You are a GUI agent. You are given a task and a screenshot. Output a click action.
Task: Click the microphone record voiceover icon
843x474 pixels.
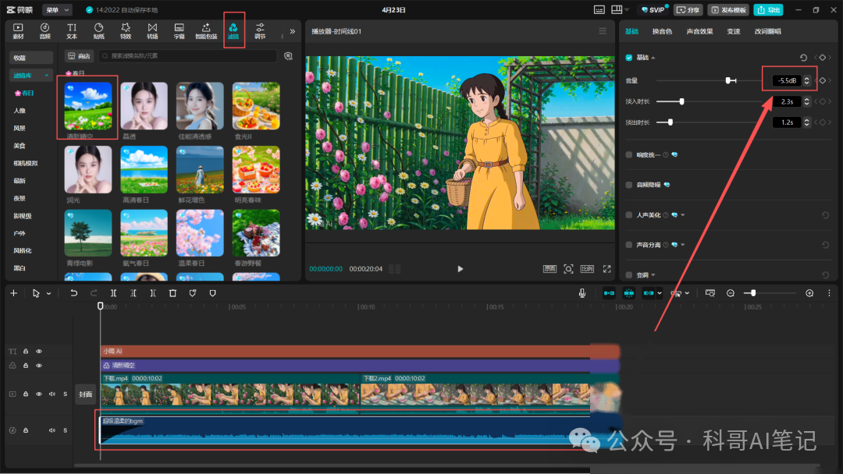[582, 293]
